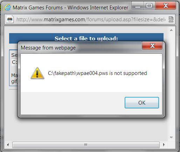This screenshot has width=180, height=152.
Task: Close the Message from webpage dialog
Action: click(x=152, y=46)
